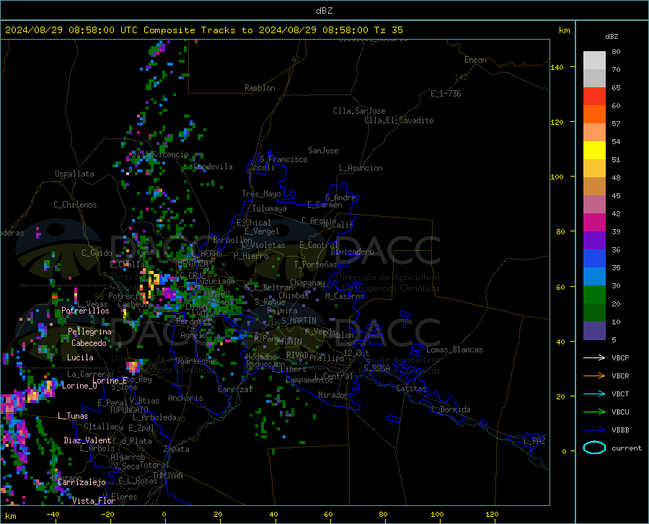Click the 'Diaz_Valent' map label
649x524 pixels.
coord(87,440)
